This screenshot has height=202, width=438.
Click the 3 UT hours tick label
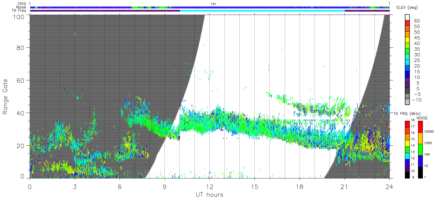pyautogui.click(x=75, y=187)
